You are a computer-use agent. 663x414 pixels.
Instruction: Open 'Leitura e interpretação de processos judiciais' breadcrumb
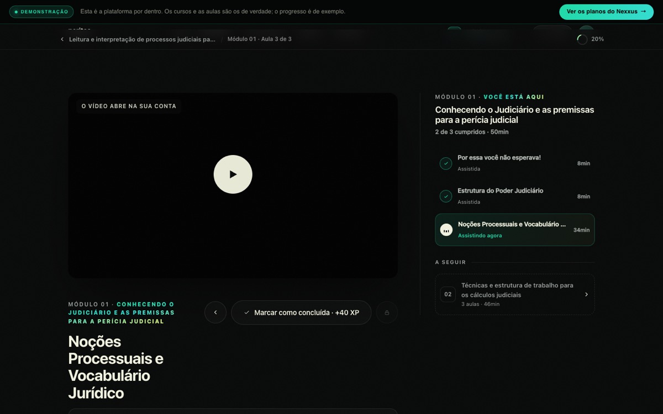tap(142, 39)
